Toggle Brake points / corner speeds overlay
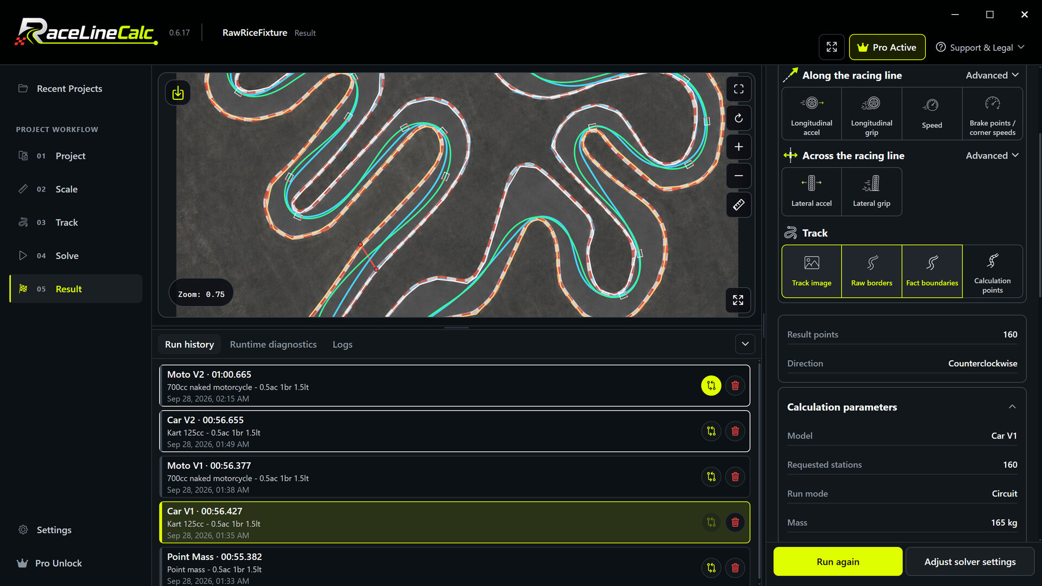Screen dimensions: 1042x586 click(x=992, y=114)
